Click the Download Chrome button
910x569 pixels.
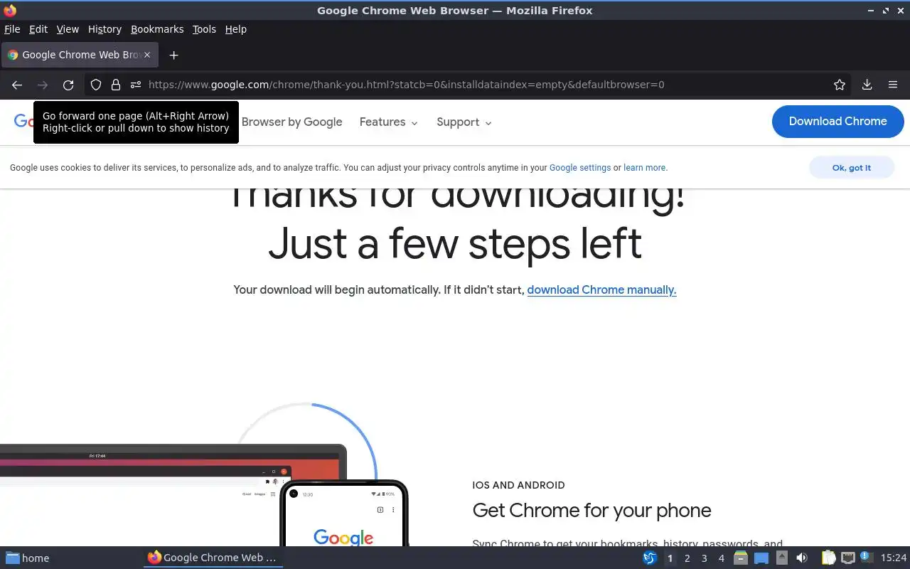point(837,122)
